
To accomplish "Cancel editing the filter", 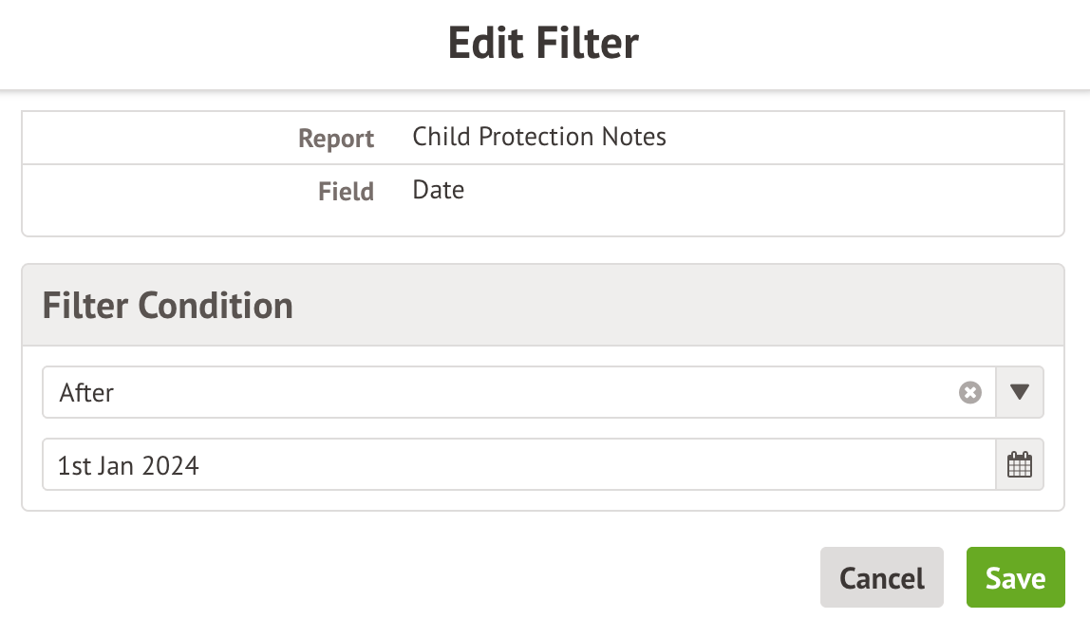I will tap(881, 577).
